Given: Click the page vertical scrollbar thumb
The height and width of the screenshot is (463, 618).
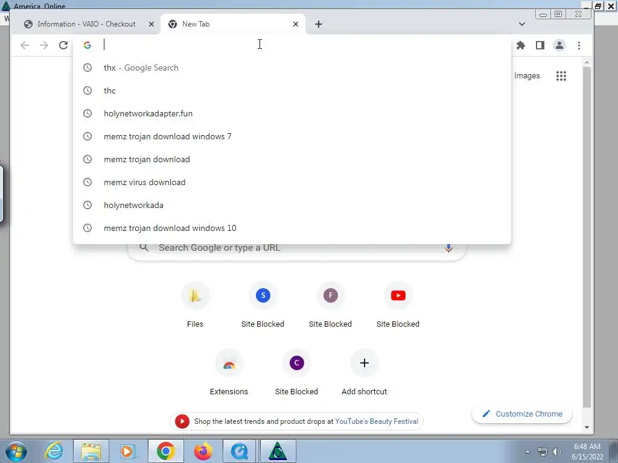Looking at the screenshot, I should [587, 237].
